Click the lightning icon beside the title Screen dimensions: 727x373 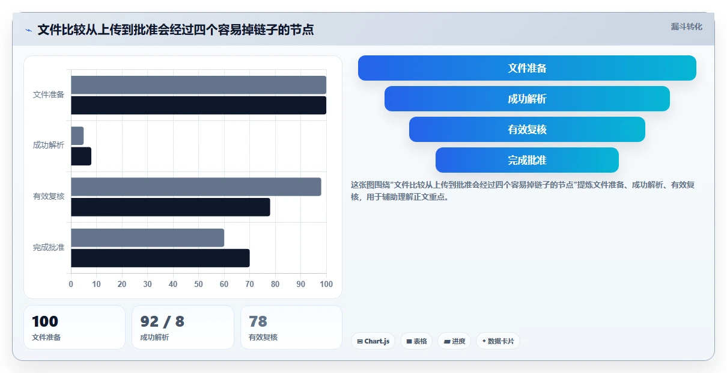[28, 30]
